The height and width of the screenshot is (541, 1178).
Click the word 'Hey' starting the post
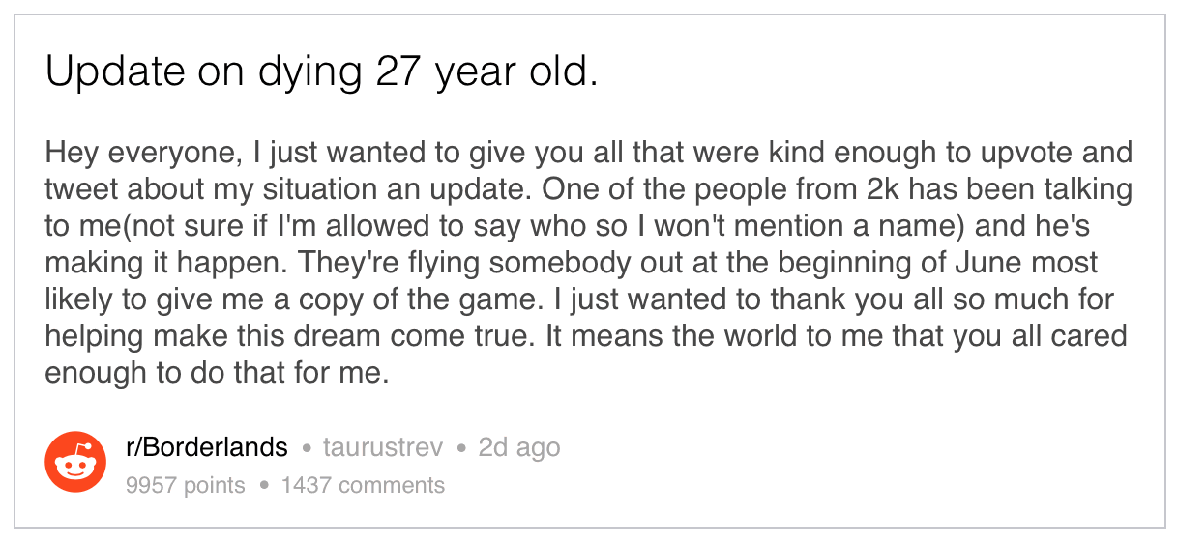[70, 154]
